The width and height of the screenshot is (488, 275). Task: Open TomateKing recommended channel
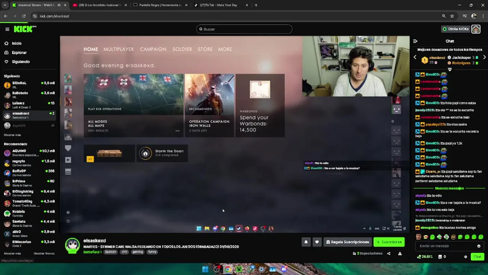(29, 204)
